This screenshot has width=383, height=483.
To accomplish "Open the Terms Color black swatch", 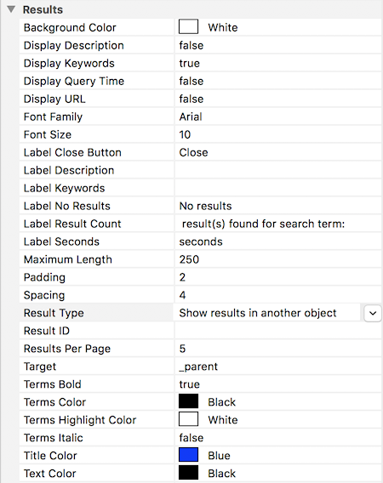I will click(x=188, y=401).
